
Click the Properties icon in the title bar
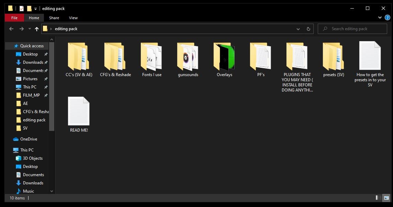[x=22, y=9]
